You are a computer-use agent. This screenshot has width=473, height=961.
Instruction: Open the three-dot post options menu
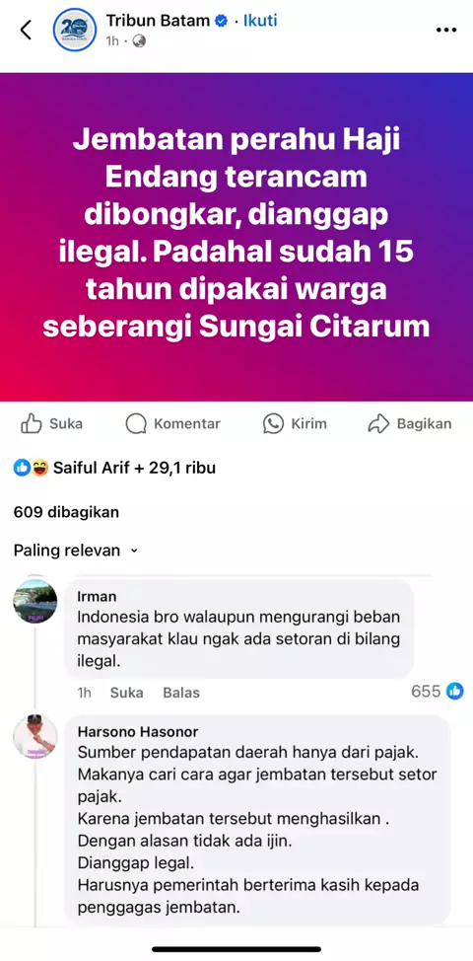(446, 30)
